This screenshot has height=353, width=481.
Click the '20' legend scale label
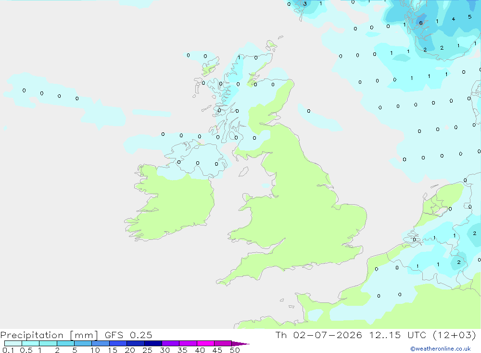point(130,350)
